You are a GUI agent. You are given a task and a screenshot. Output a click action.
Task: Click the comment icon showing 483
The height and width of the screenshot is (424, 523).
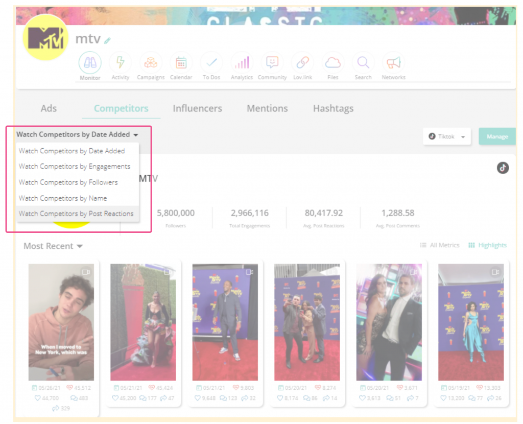(x=74, y=398)
